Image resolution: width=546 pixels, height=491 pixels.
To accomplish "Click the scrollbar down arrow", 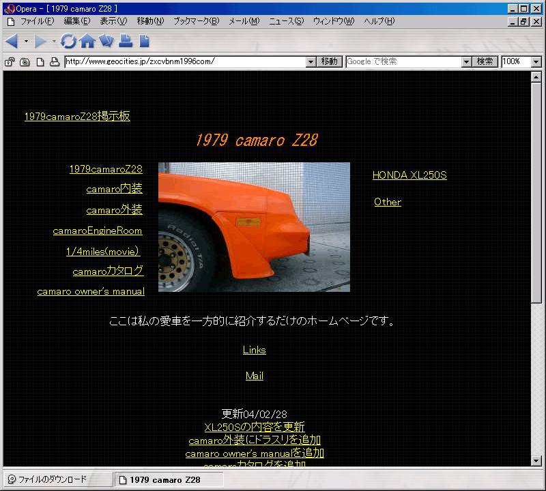I will click(536, 461).
